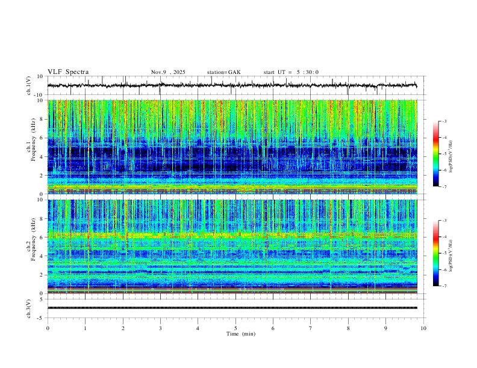Image resolution: width=477 pixels, height=368 pixels.
Task: Click the 'ch.3(V)' axis label
Action: (29, 308)
